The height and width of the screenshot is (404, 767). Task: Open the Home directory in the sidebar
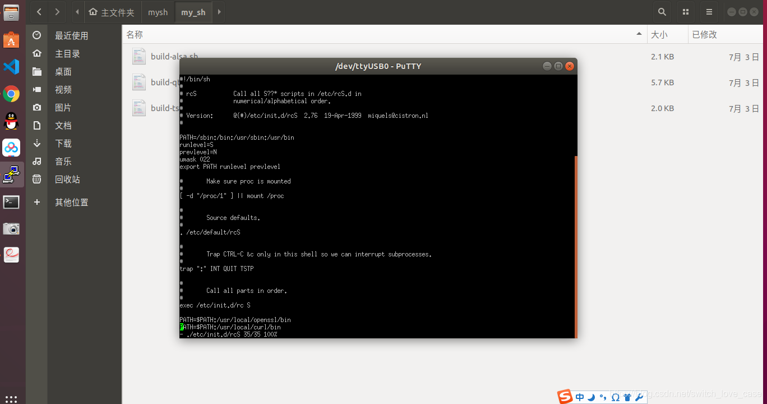75,53
